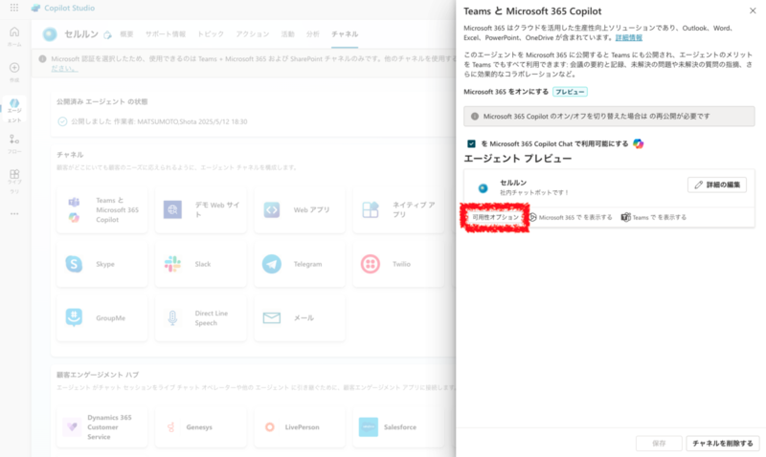Image resolution: width=766 pixels, height=457 pixels.
Task: Switch to the サポート情報 tab
Action: point(166,34)
